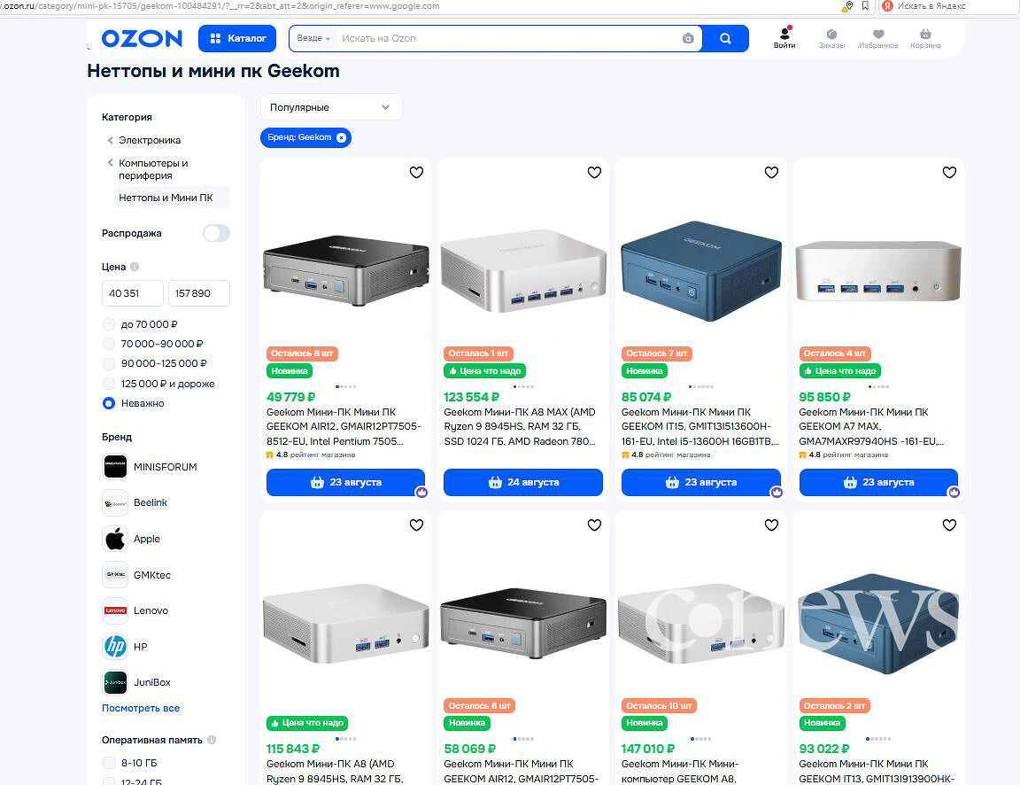Add GEEKOM IT15 85 074 ₽ to favorites
The image size is (1020, 785).
(771, 173)
